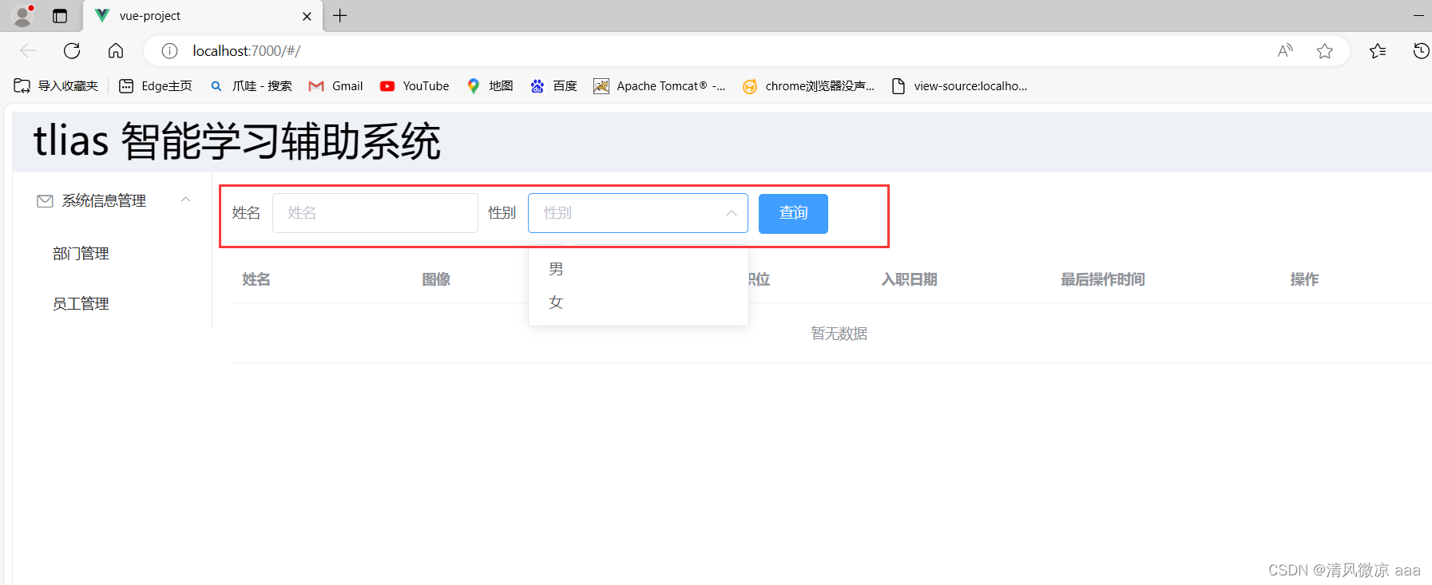Open Apache Tomcat bookmark
The image size is (1432, 585).
tap(660, 86)
